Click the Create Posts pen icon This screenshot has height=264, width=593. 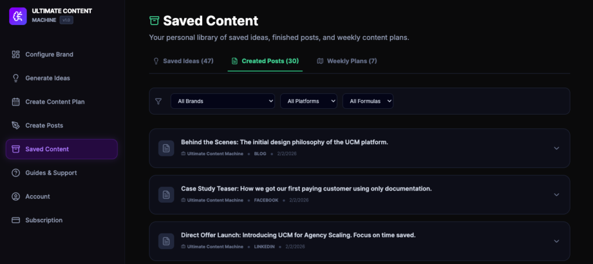tap(16, 126)
